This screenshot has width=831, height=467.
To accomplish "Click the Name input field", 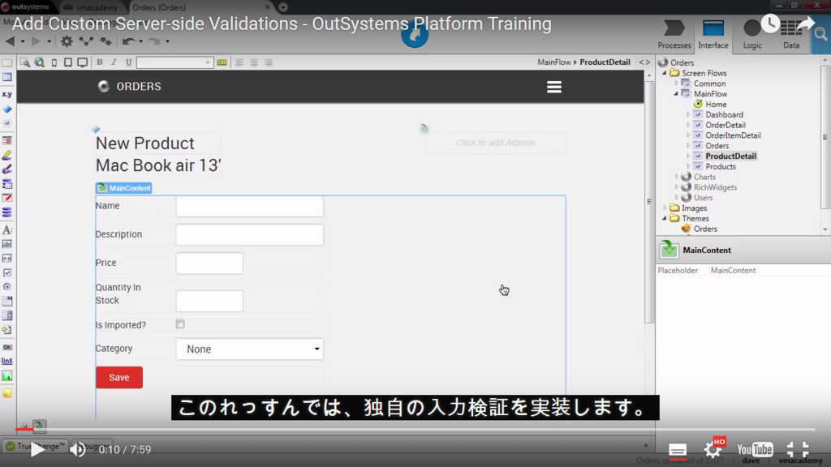I will (250, 206).
